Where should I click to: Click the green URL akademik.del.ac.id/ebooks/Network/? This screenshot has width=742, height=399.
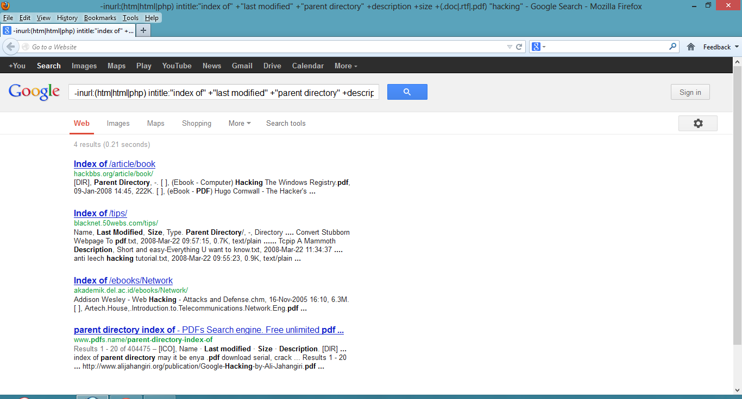pos(131,290)
